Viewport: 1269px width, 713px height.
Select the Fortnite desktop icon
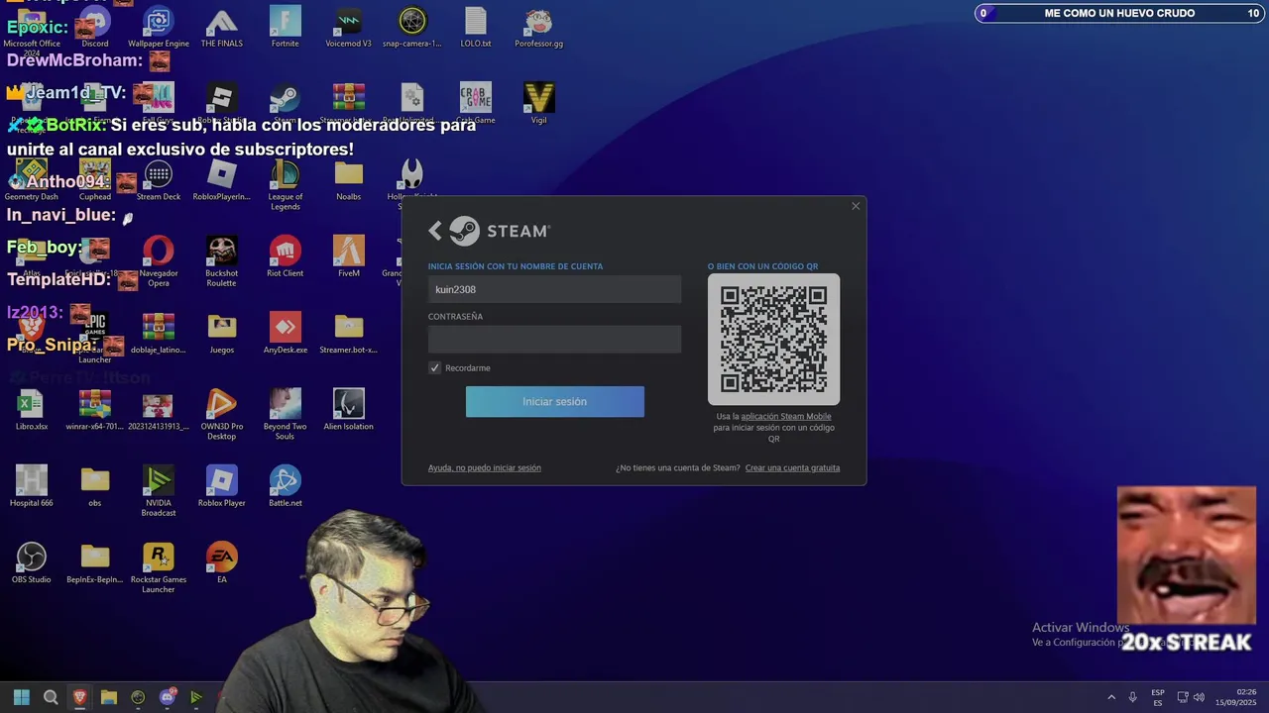(x=285, y=28)
